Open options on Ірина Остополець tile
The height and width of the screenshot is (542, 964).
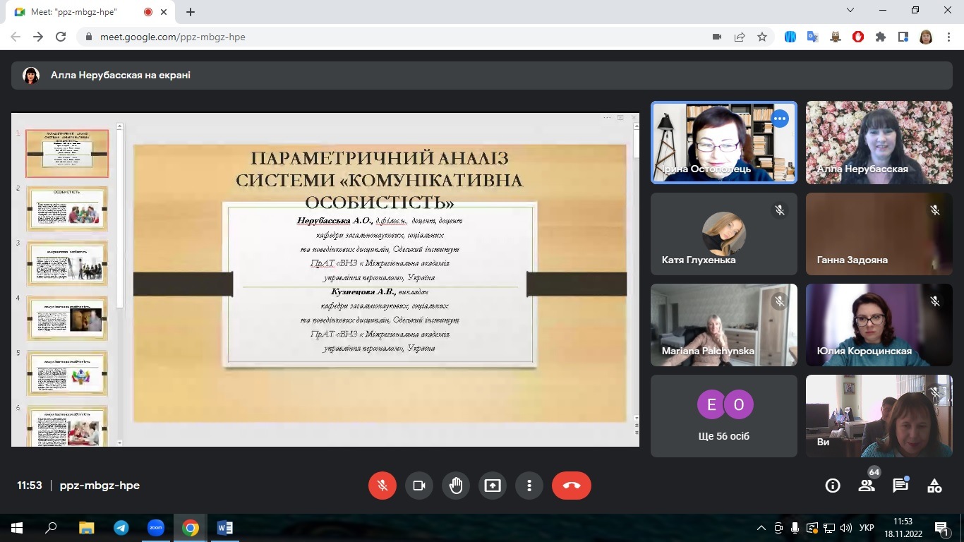pyautogui.click(x=779, y=119)
